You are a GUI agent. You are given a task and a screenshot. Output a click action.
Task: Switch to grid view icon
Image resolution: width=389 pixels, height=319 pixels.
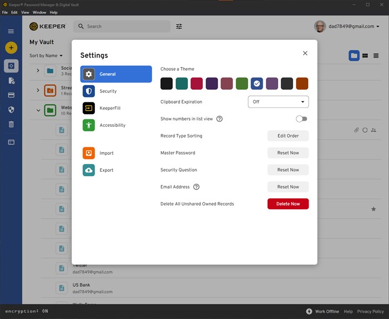pyautogui.click(x=365, y=55)
